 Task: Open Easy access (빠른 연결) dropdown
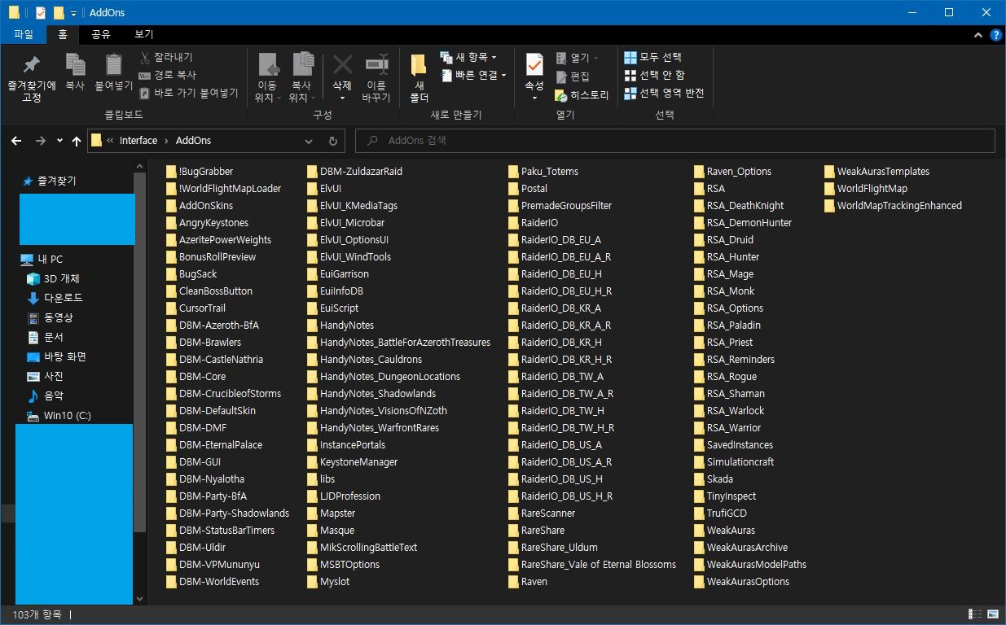point(473,75)
